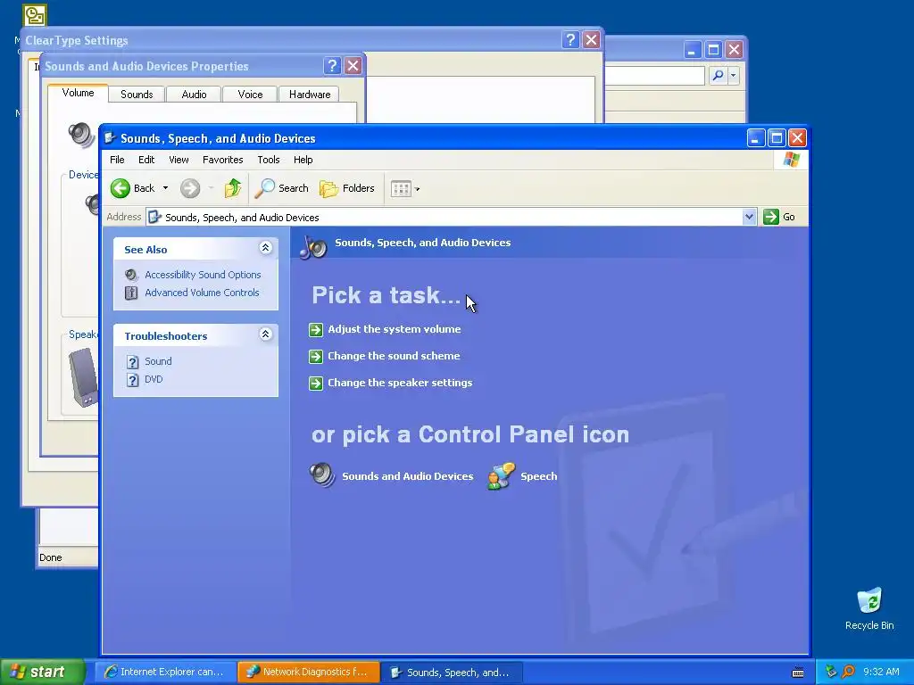Click the green Go button
The width and height of the screenshot is (914, 685).
pos(779,217)
